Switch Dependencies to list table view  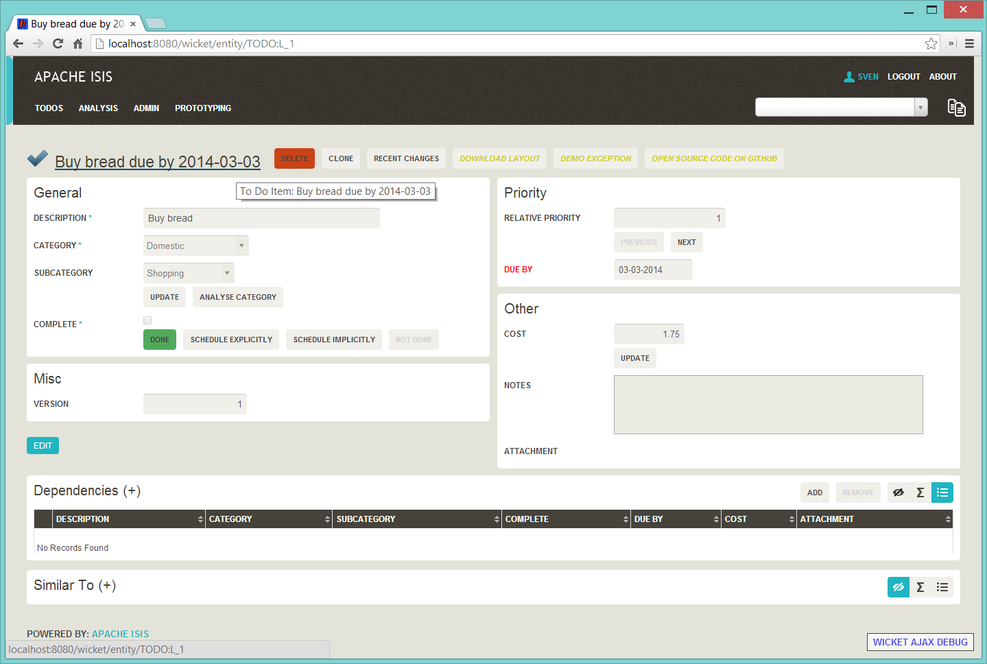point(942,493)
